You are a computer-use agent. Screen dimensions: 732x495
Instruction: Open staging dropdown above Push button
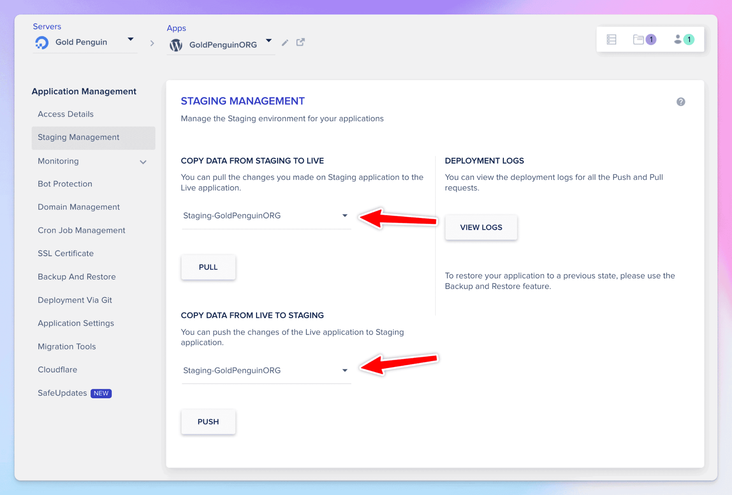click(x=266, y=370)
